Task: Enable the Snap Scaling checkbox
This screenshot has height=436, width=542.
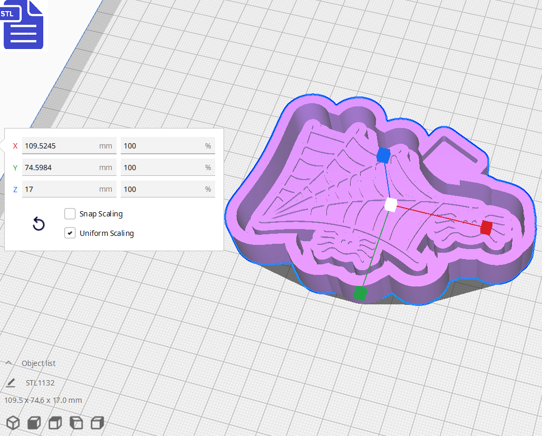Action: tap(70, 214)
